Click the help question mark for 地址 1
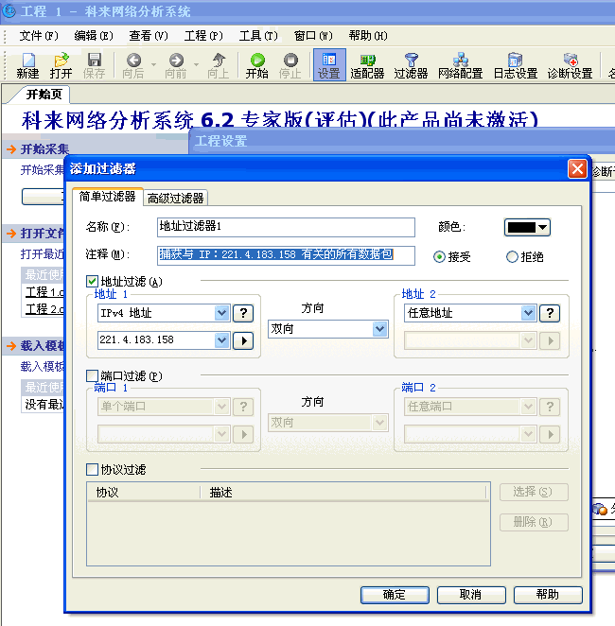This screenshot has width=615, height=626. 243,313
